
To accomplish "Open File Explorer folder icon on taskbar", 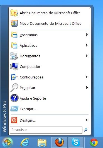I will [x=42, y=142].
